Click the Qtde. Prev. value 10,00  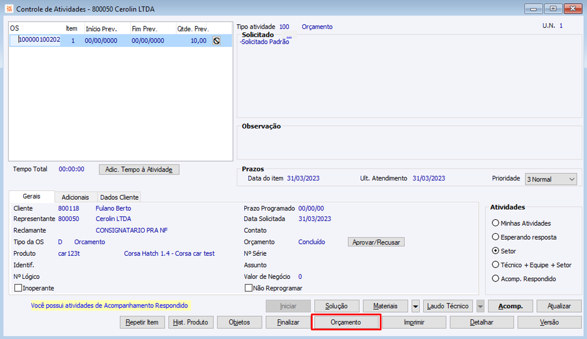click(x=199, y=40)
